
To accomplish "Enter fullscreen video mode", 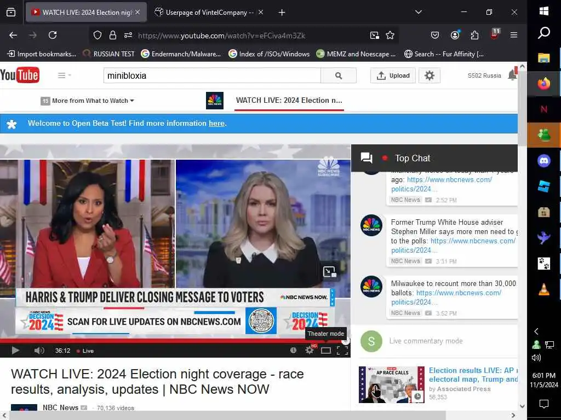I will click(x=342, y=351).
